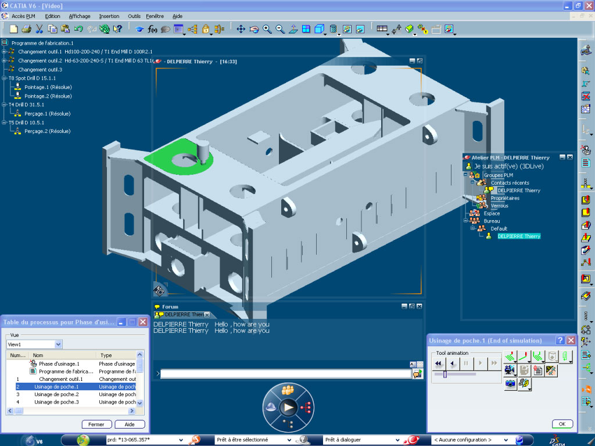This screenshot has width=595, height=446.
Task: Click the Fermer button
Action: (x=96, y=425)
